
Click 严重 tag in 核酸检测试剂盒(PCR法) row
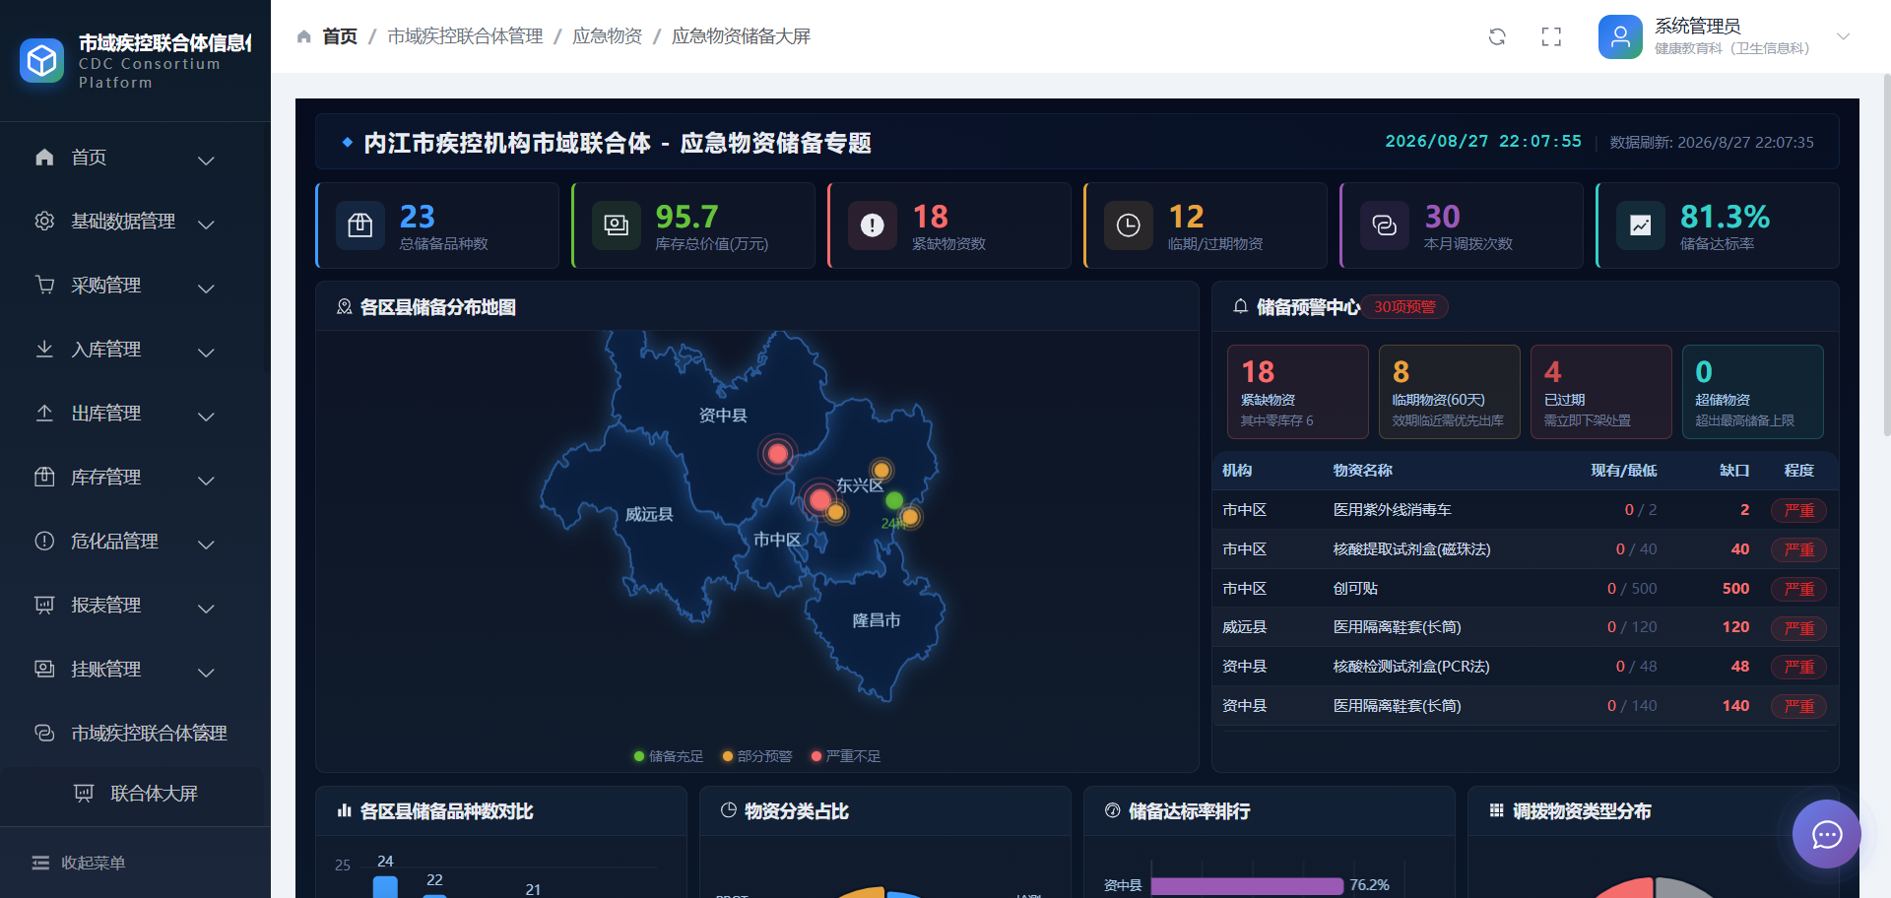pyautogui.click(x=1798, y=667)
